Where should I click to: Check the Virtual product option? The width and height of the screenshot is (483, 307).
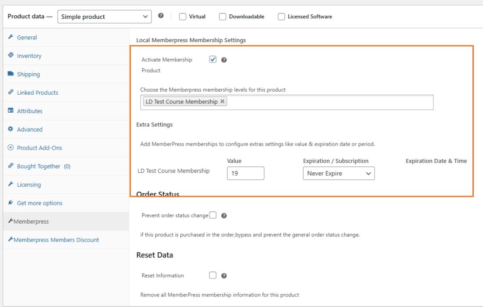[x=183, y=17]
